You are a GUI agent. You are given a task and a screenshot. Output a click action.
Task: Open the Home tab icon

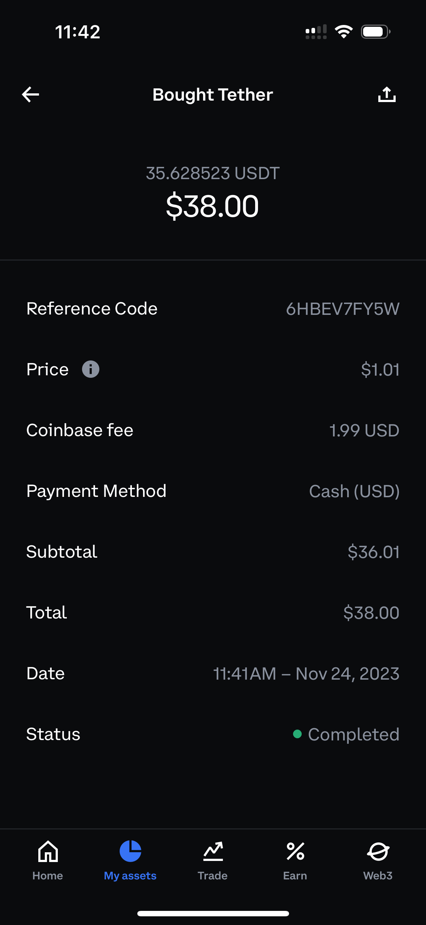(x=48, y=851)
